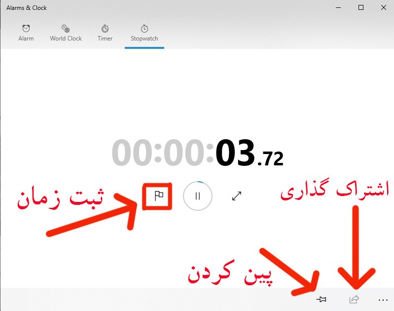The height and width of the screenshot is (311, 394).
Task: Click the red ثبت زمان annotation text
Action: (x=60, y=197)
